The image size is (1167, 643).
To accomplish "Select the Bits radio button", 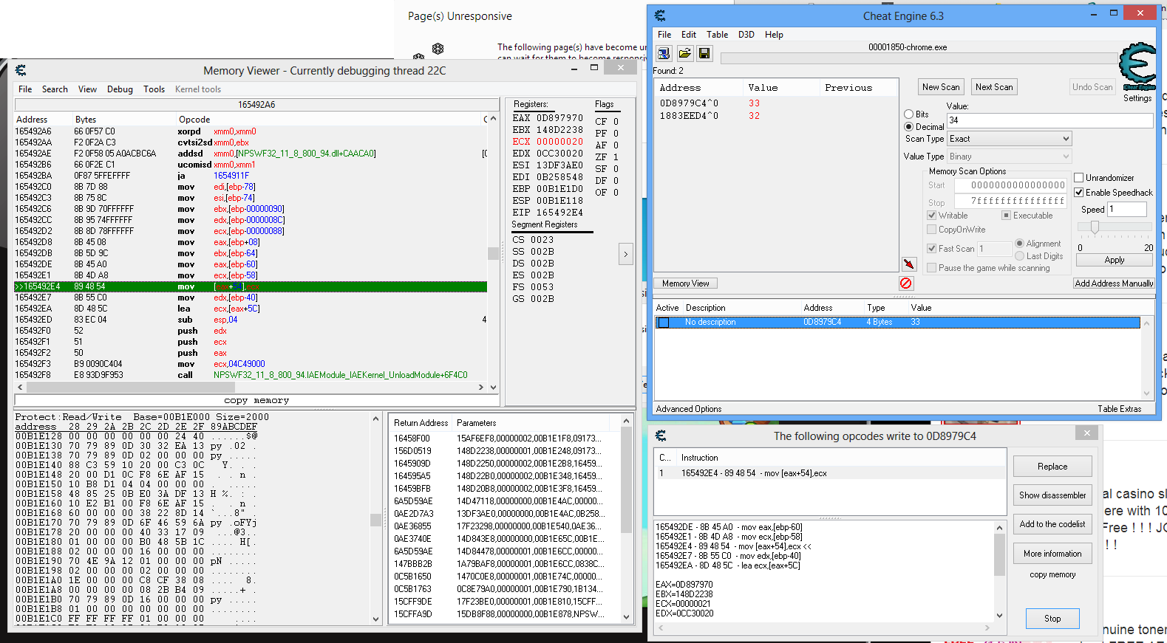I will [909, 114].
